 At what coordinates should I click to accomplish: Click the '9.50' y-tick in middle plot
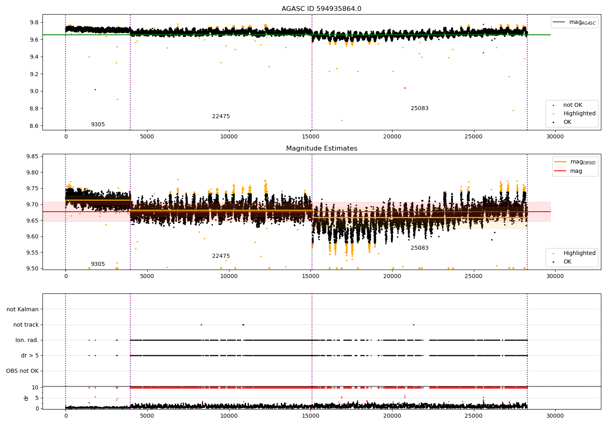33,269
